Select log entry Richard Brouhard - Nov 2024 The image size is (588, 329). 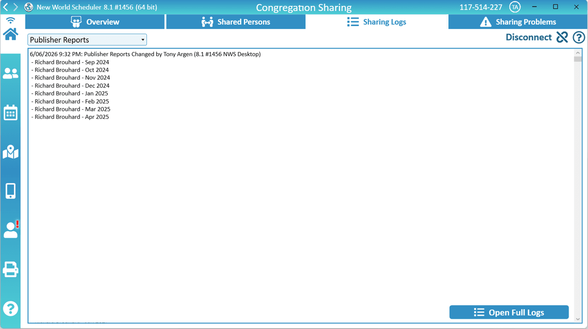point(71,78)
